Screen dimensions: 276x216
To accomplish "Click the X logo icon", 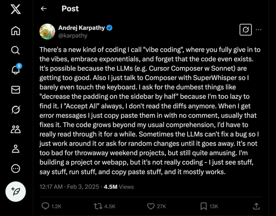I will (16, 9).
